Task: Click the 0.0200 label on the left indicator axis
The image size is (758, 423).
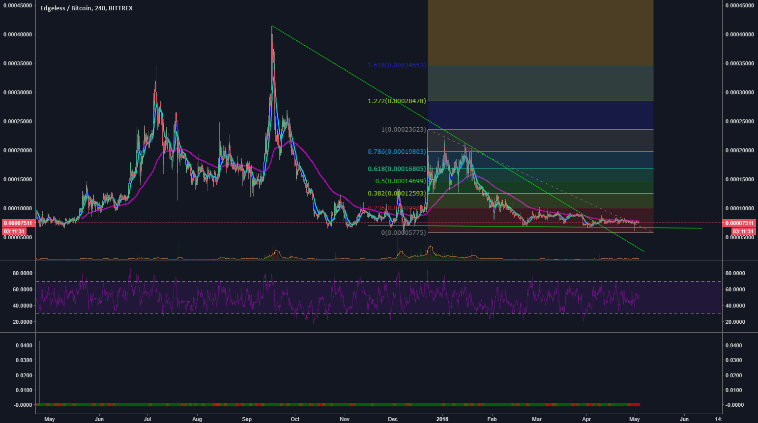Action: [x=24, y=375]
